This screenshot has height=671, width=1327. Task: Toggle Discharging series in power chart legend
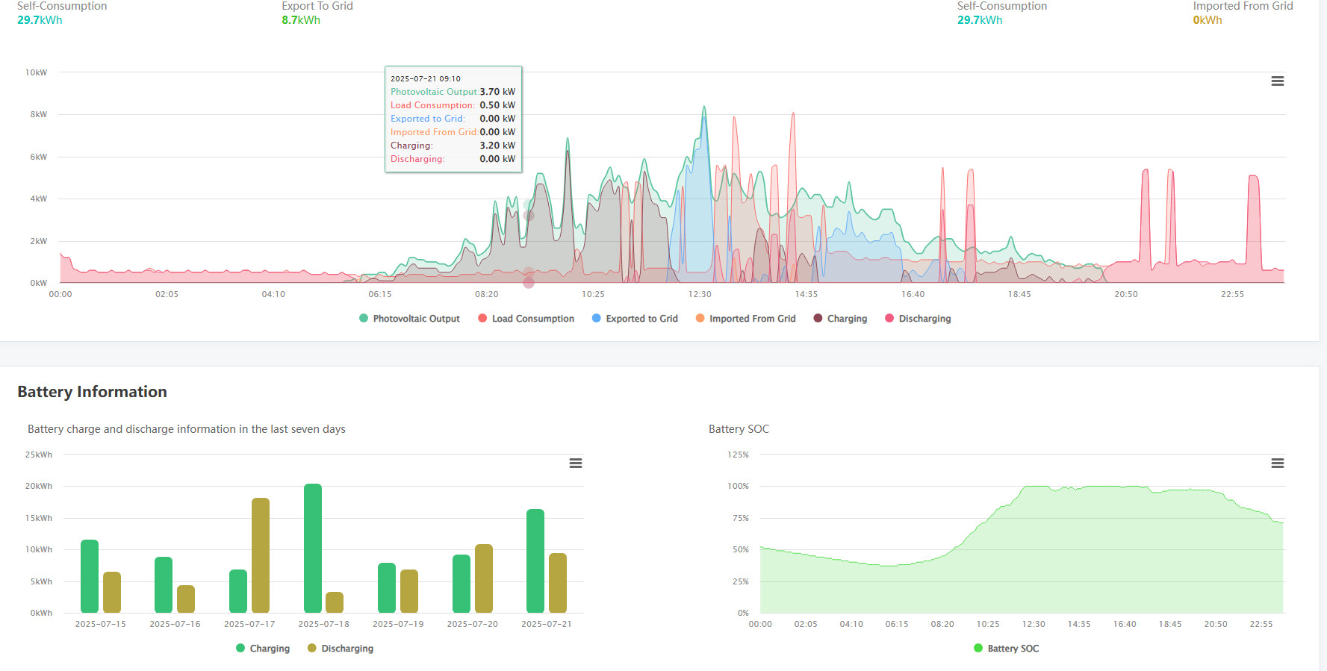click(x=924, y=319)
